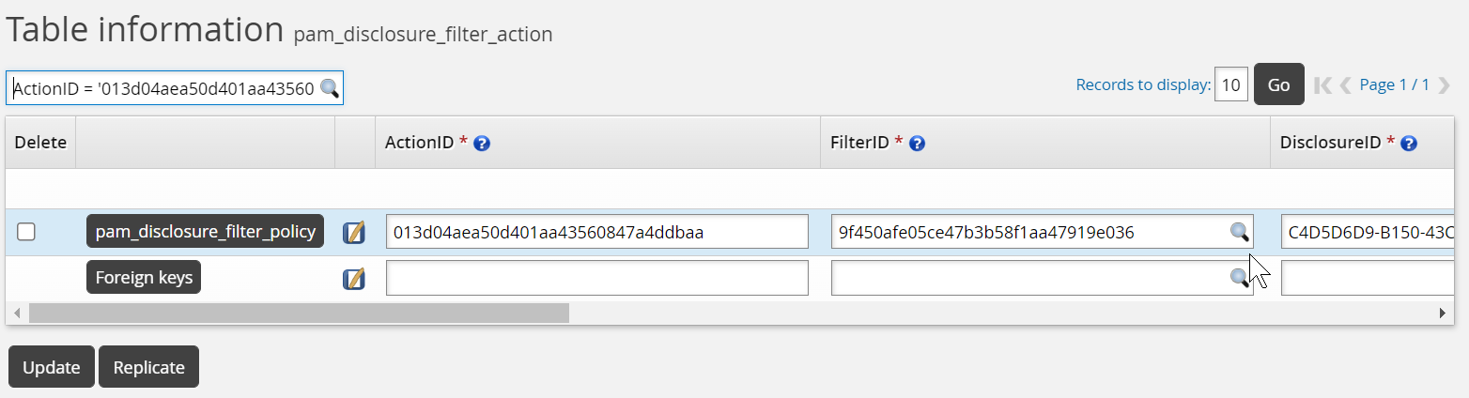
Task: Go to the first page arrow
Action: tap(1322, 85)
